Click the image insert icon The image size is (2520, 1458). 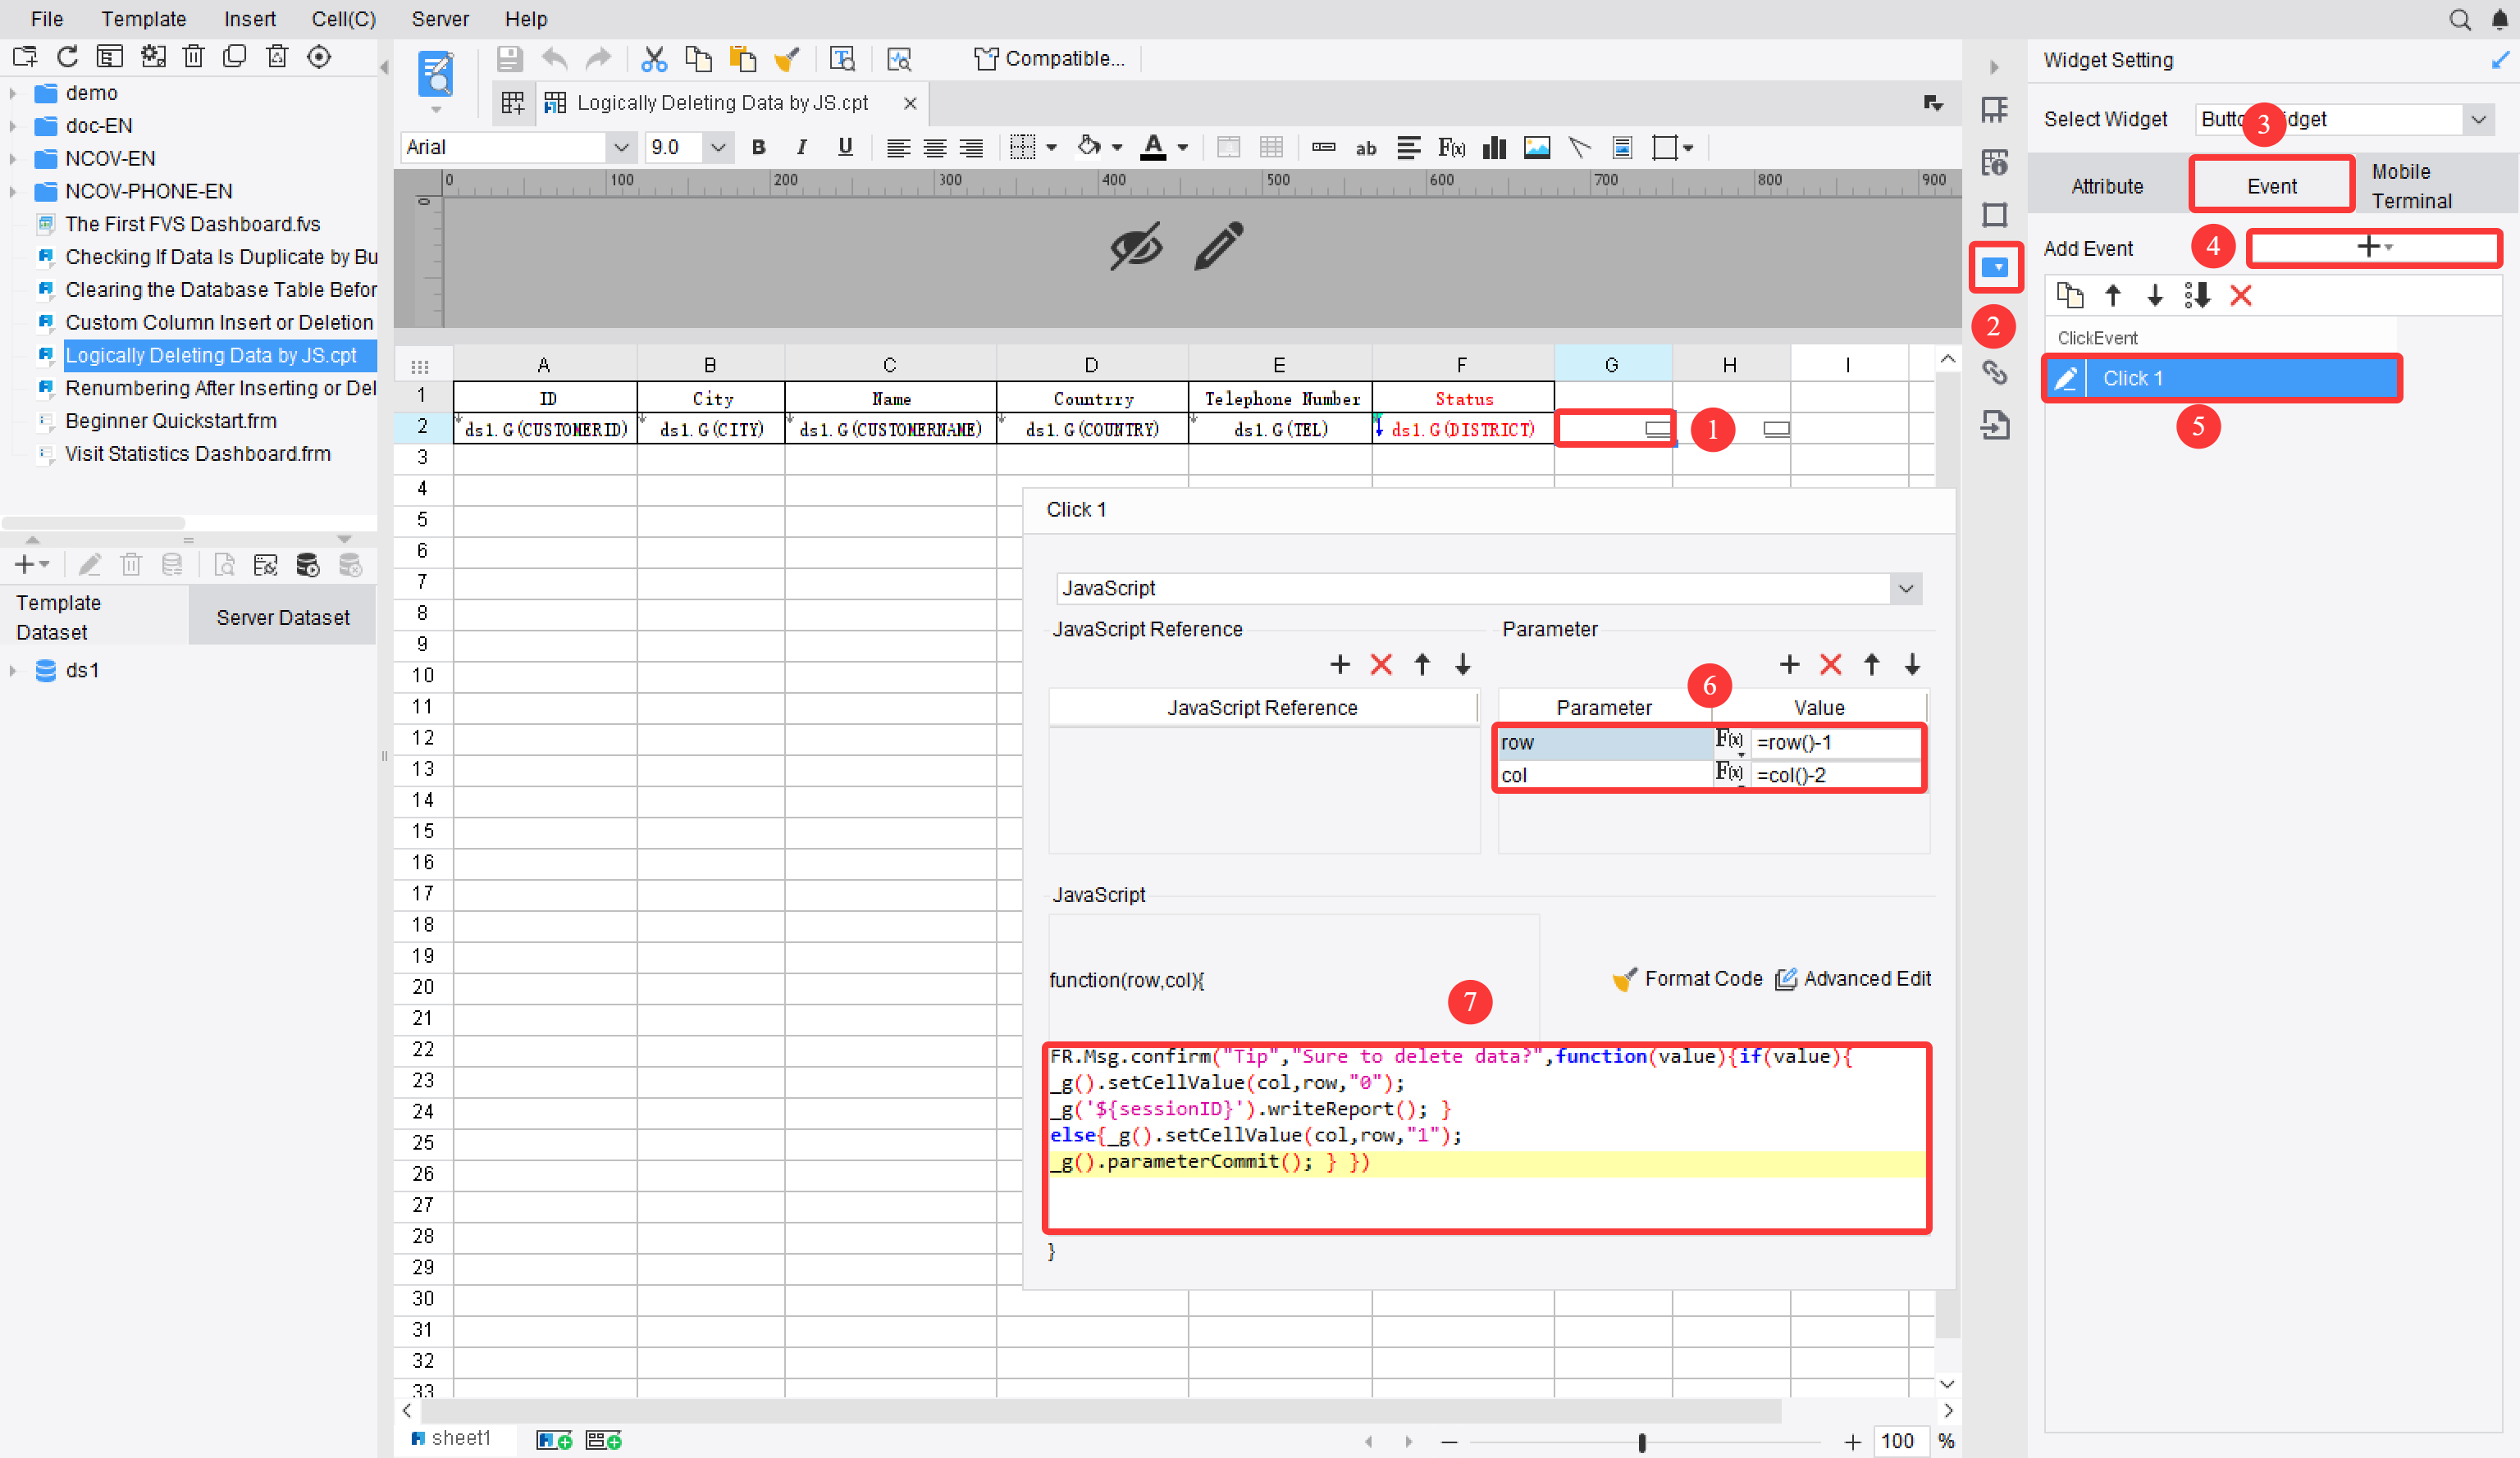pos(1537,147)
